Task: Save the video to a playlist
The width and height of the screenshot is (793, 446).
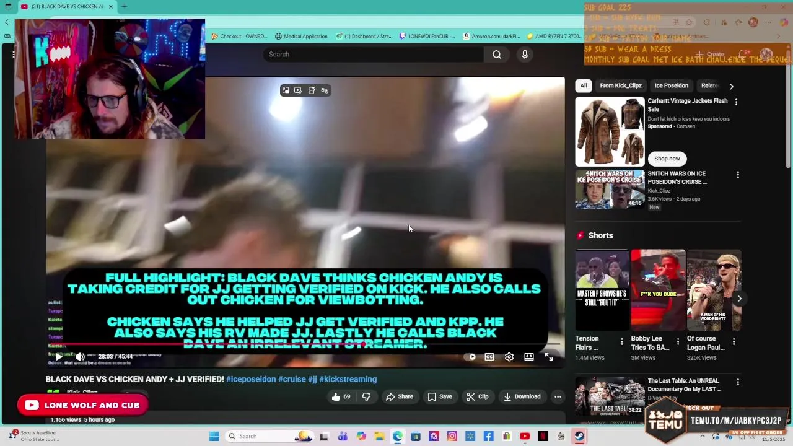Action: (x=440, y=397)
